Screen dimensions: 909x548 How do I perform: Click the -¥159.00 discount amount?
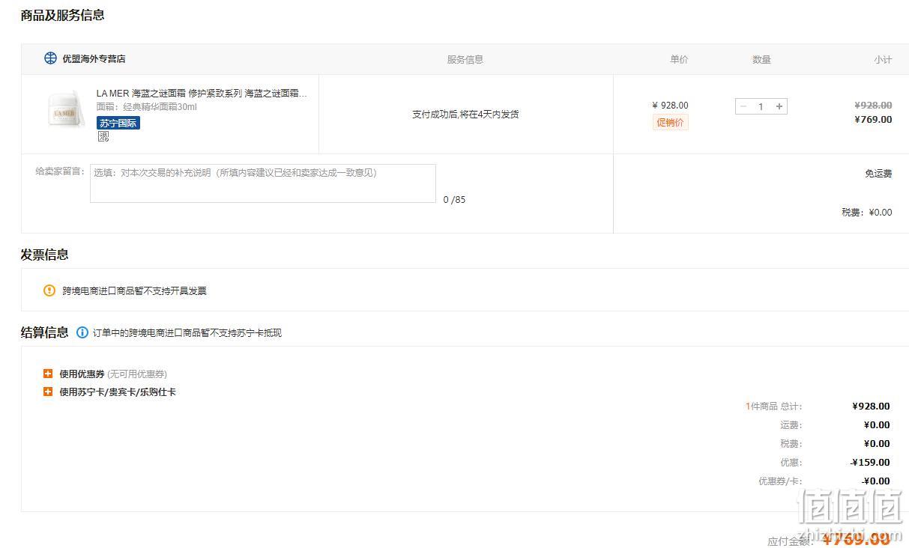point(871,463)
